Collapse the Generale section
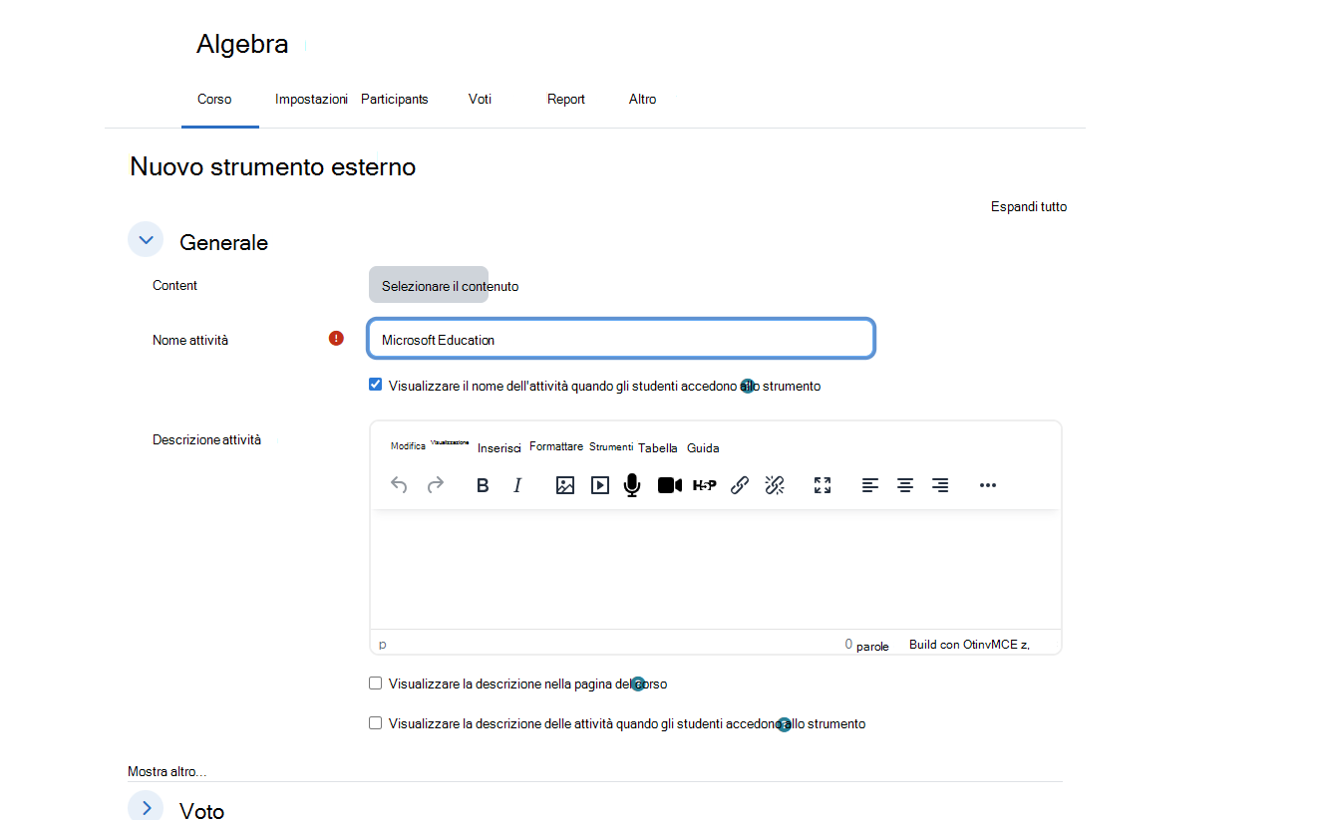The image size is (1320, 820). 146,239
